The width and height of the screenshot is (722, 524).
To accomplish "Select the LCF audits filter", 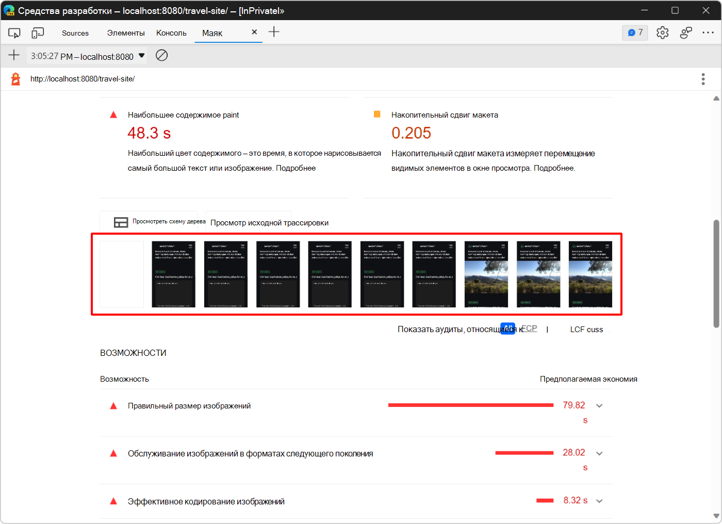I will tap(586, 330).
